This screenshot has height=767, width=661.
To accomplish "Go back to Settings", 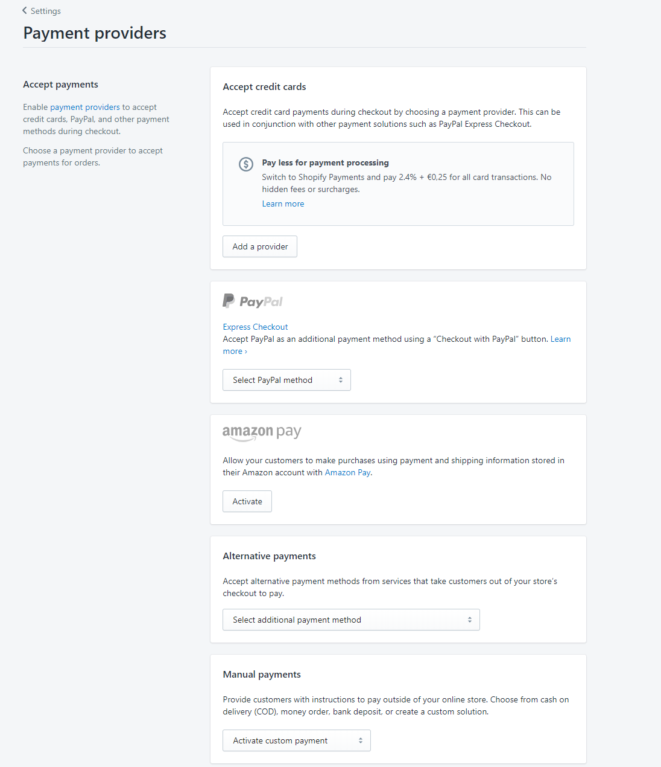I will 45,11.
